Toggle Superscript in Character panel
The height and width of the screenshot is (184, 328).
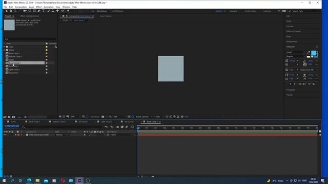(x=309, y=84)
